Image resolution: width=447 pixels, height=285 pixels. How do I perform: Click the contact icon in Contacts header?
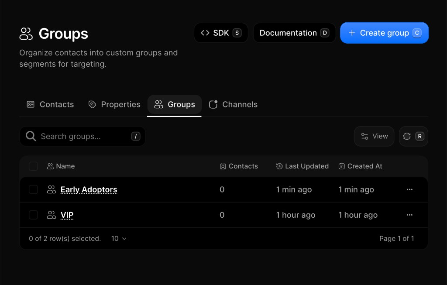click(x=223, y=166)
